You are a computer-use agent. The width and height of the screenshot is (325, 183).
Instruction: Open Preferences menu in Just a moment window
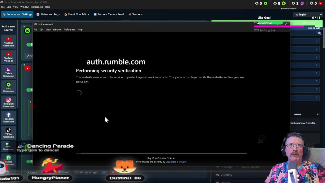click(x=69, y=29)
